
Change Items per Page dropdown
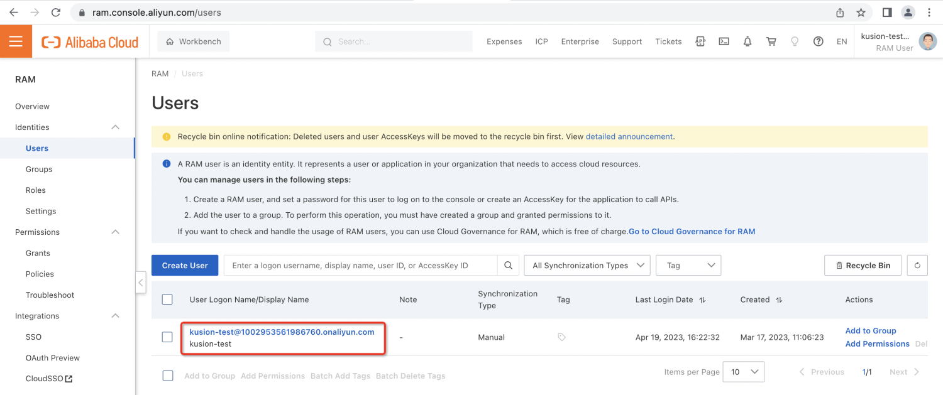pyautogui.click(x=743, y=372)
